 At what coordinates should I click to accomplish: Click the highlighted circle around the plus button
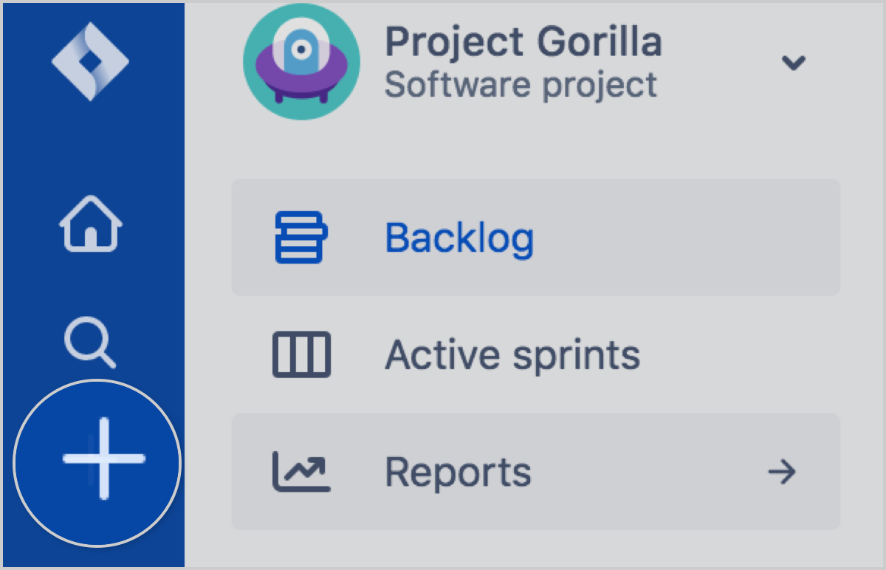pos(97,463)
